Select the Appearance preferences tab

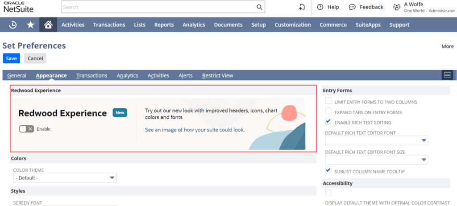(x=51, y=75)
